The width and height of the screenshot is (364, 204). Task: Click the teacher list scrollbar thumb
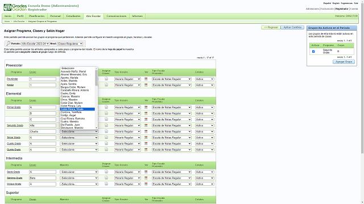click(x=96, y=78)
